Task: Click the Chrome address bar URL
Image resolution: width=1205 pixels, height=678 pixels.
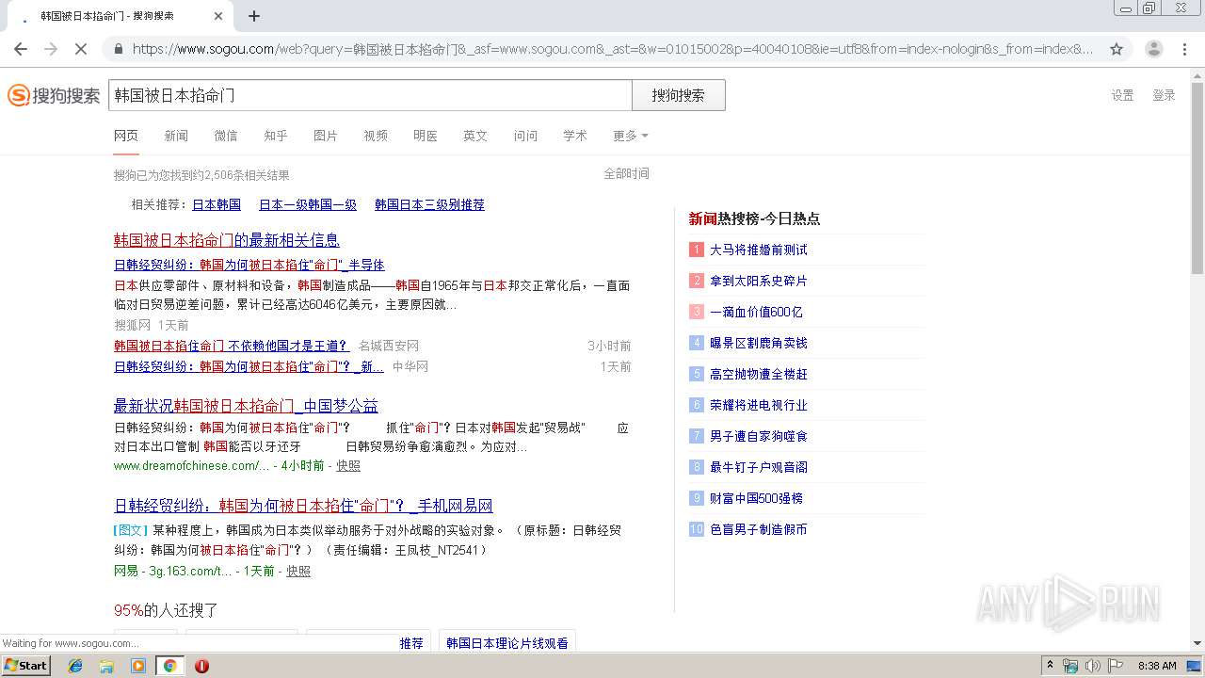Action: pos(612,49)
